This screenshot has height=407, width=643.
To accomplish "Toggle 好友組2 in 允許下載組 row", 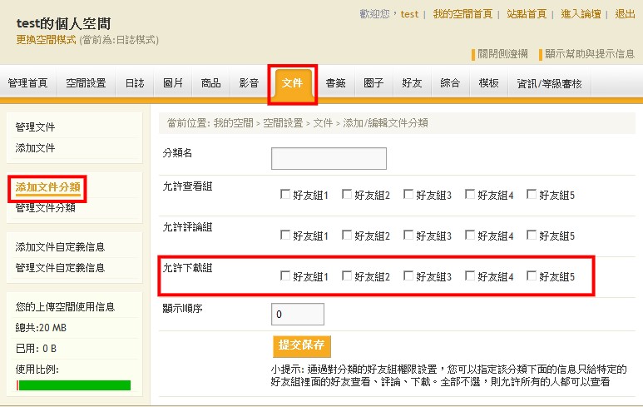I will click(348, 276).
